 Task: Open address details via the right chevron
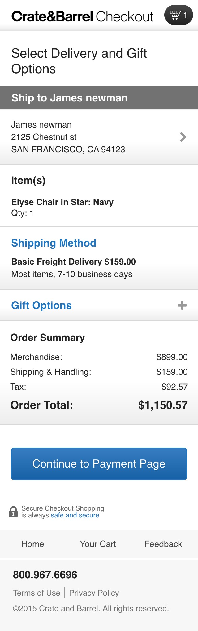click(183, 137)
